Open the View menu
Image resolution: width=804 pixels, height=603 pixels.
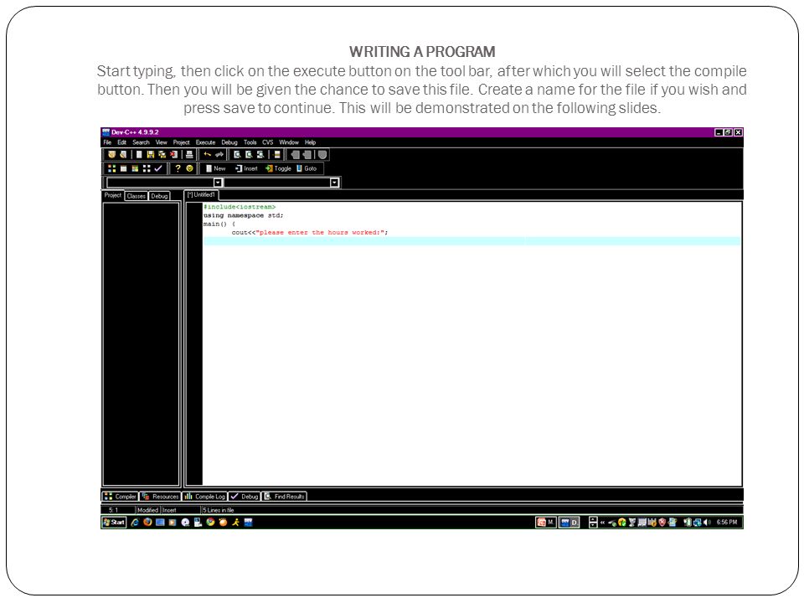click(162, 142)
